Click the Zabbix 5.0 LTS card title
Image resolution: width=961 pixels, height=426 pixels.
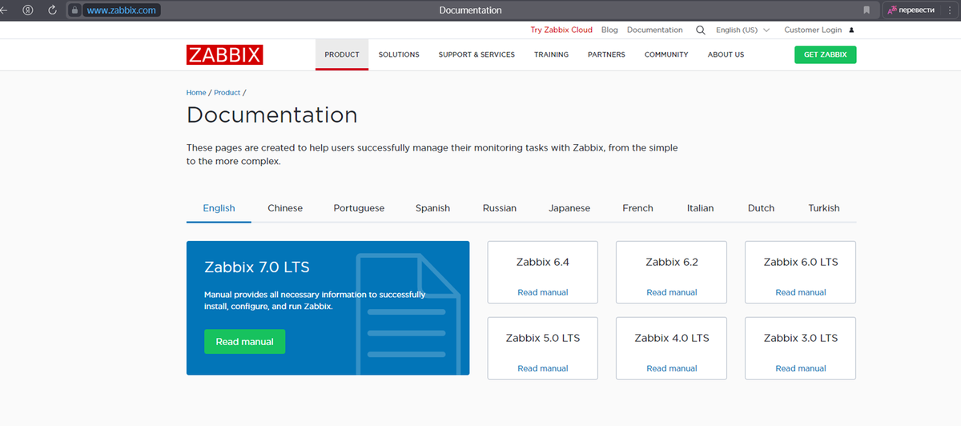click(x=543, y=338)
